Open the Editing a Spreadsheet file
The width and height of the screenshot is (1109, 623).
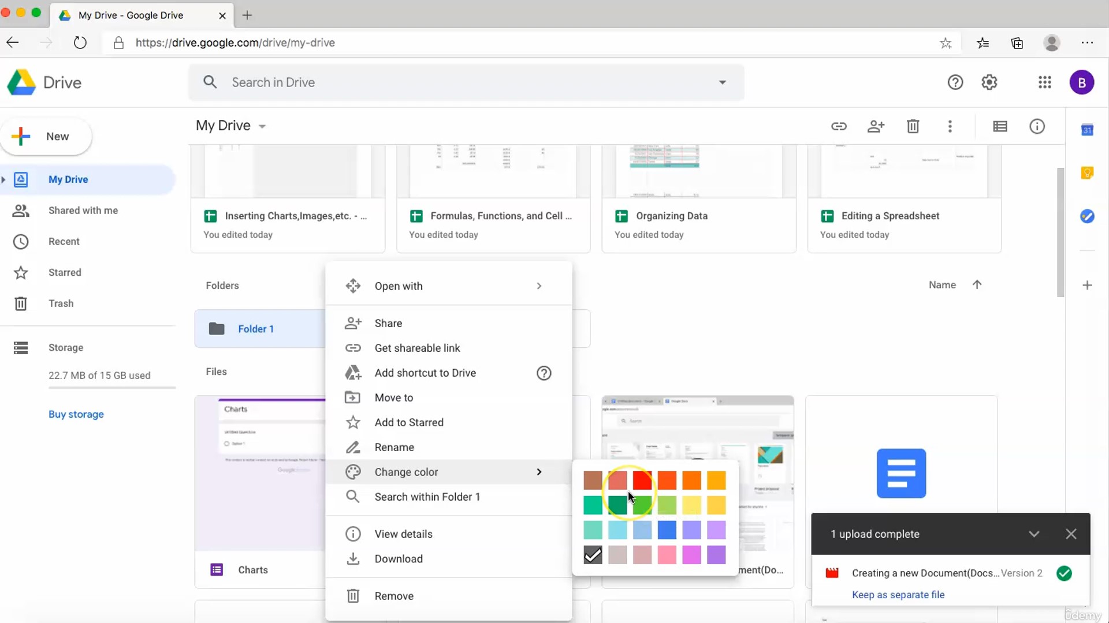point(905,198)
